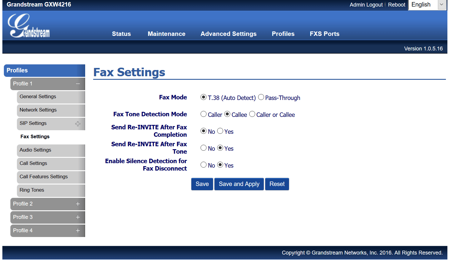Select Pass-Through fax mode
The height and width of the screenshot is (264, 456).
click(261, 97)
